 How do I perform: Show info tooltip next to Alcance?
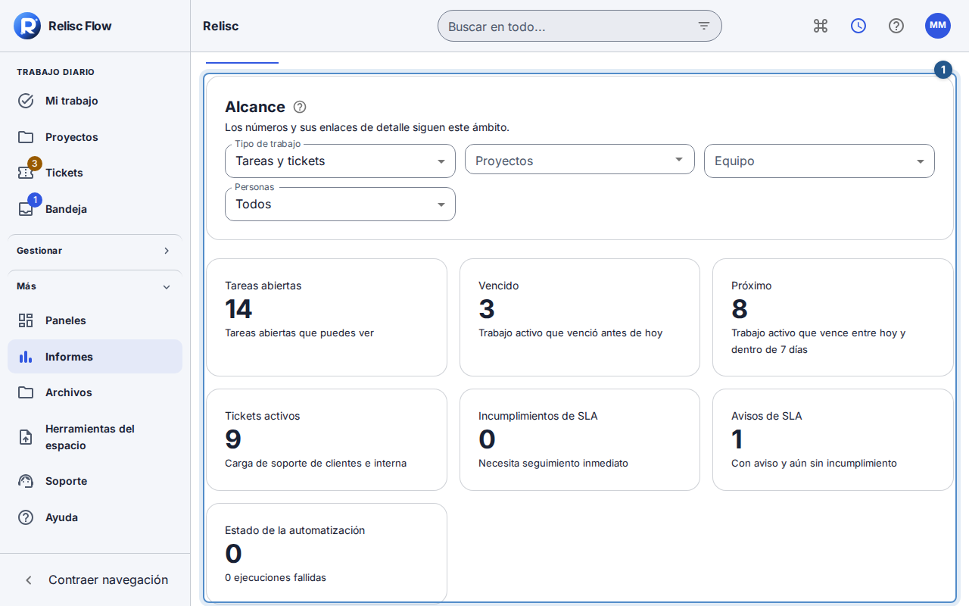tap(300, 107)
